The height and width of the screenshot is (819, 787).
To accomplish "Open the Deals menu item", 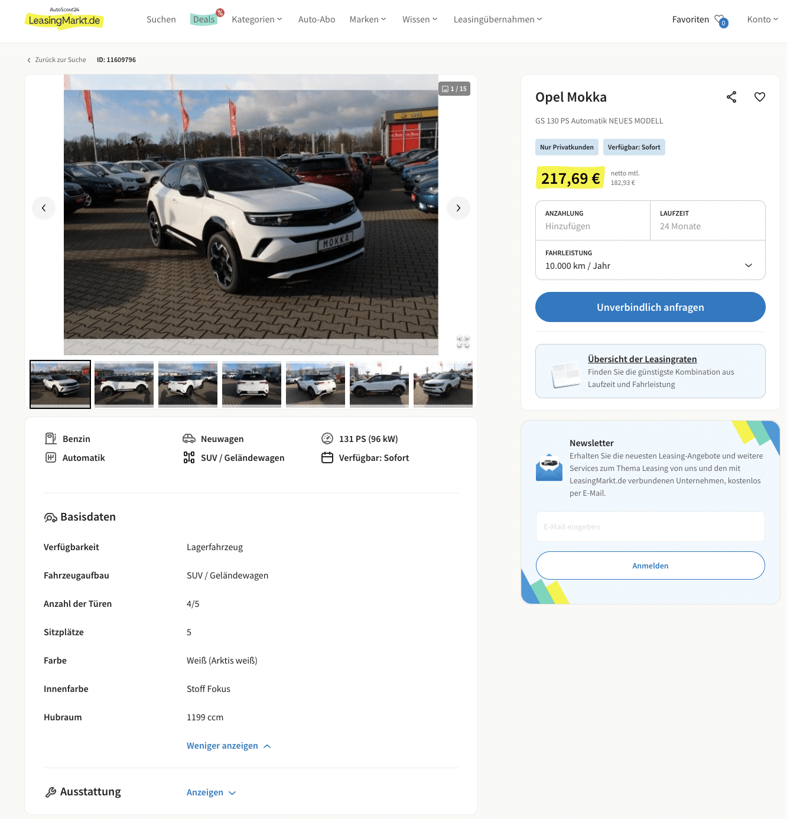I will click(204, 19).
